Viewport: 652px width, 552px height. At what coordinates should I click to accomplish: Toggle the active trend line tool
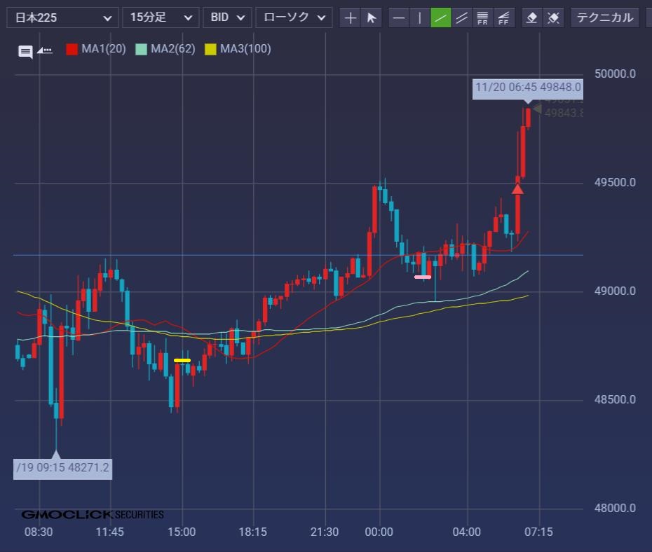441,18
